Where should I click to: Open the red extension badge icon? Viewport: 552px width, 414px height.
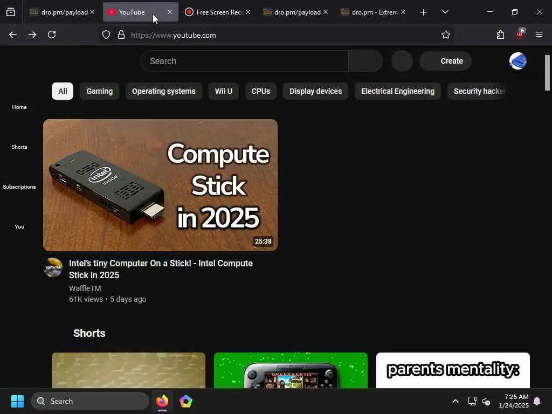coord(520,34)
